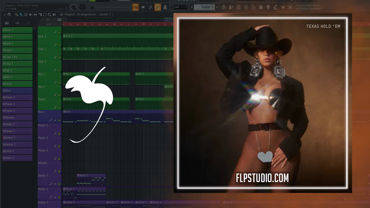Open the Playlist view icon in main toolbar

tap(223, 7)
